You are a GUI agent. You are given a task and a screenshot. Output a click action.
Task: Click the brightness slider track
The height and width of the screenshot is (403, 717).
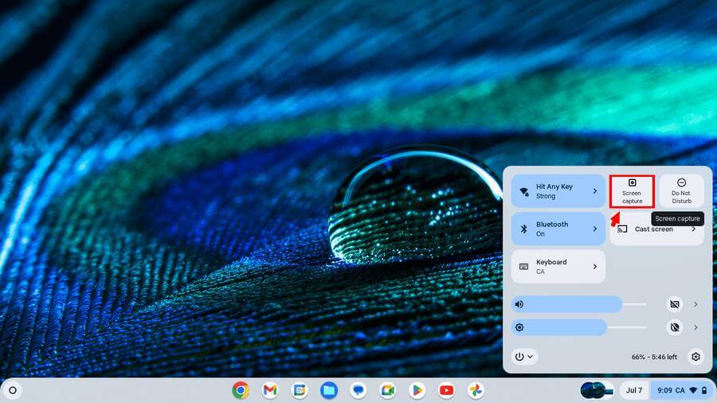[579, 327]
